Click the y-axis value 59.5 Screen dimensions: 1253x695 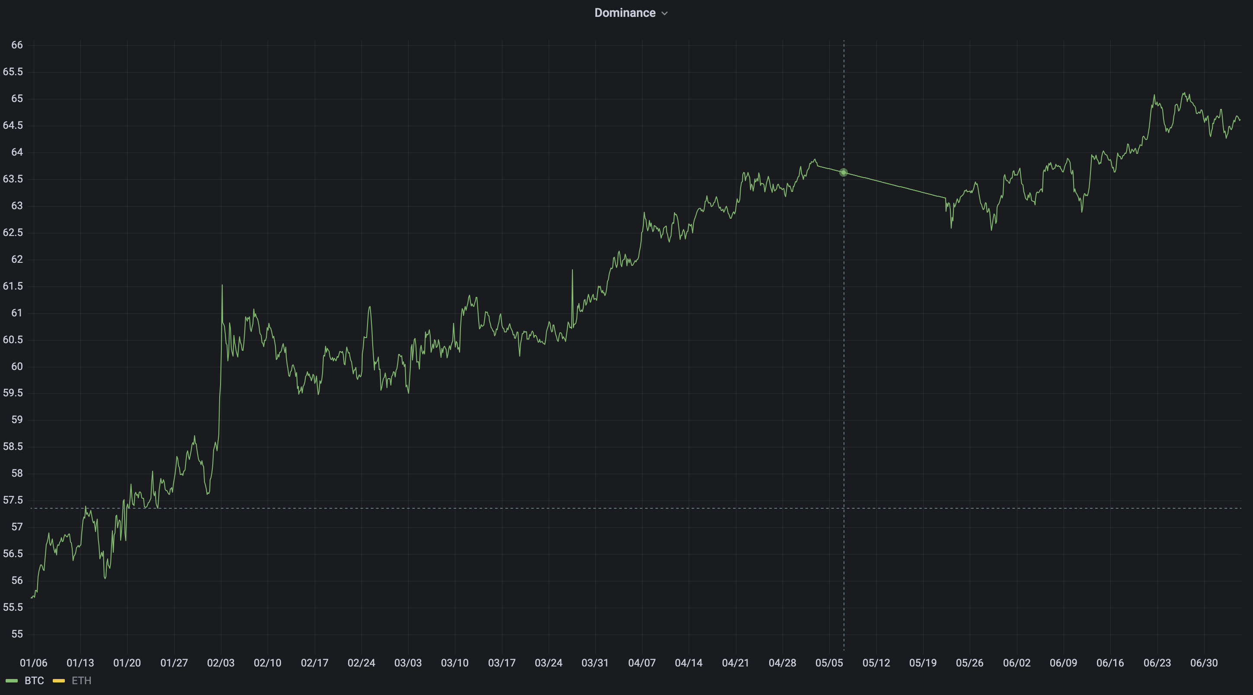pyautogui.click(x=13, y=393)
